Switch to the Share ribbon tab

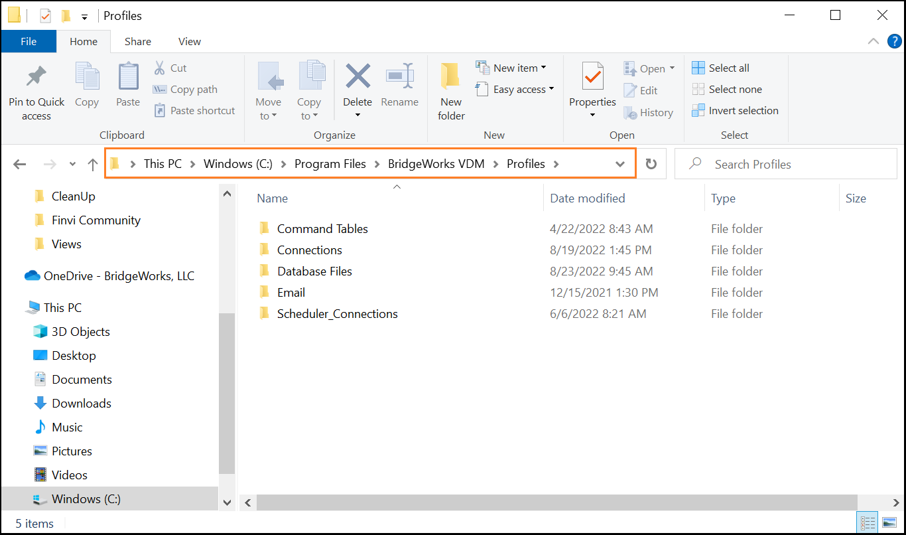[x=138, y=41]
